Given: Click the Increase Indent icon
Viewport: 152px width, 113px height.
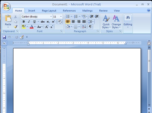Looking at the screenshot, I should [97, 17].
